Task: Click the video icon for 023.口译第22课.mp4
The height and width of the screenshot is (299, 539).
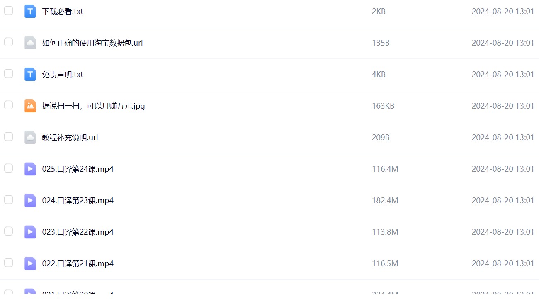Action: 30,232
